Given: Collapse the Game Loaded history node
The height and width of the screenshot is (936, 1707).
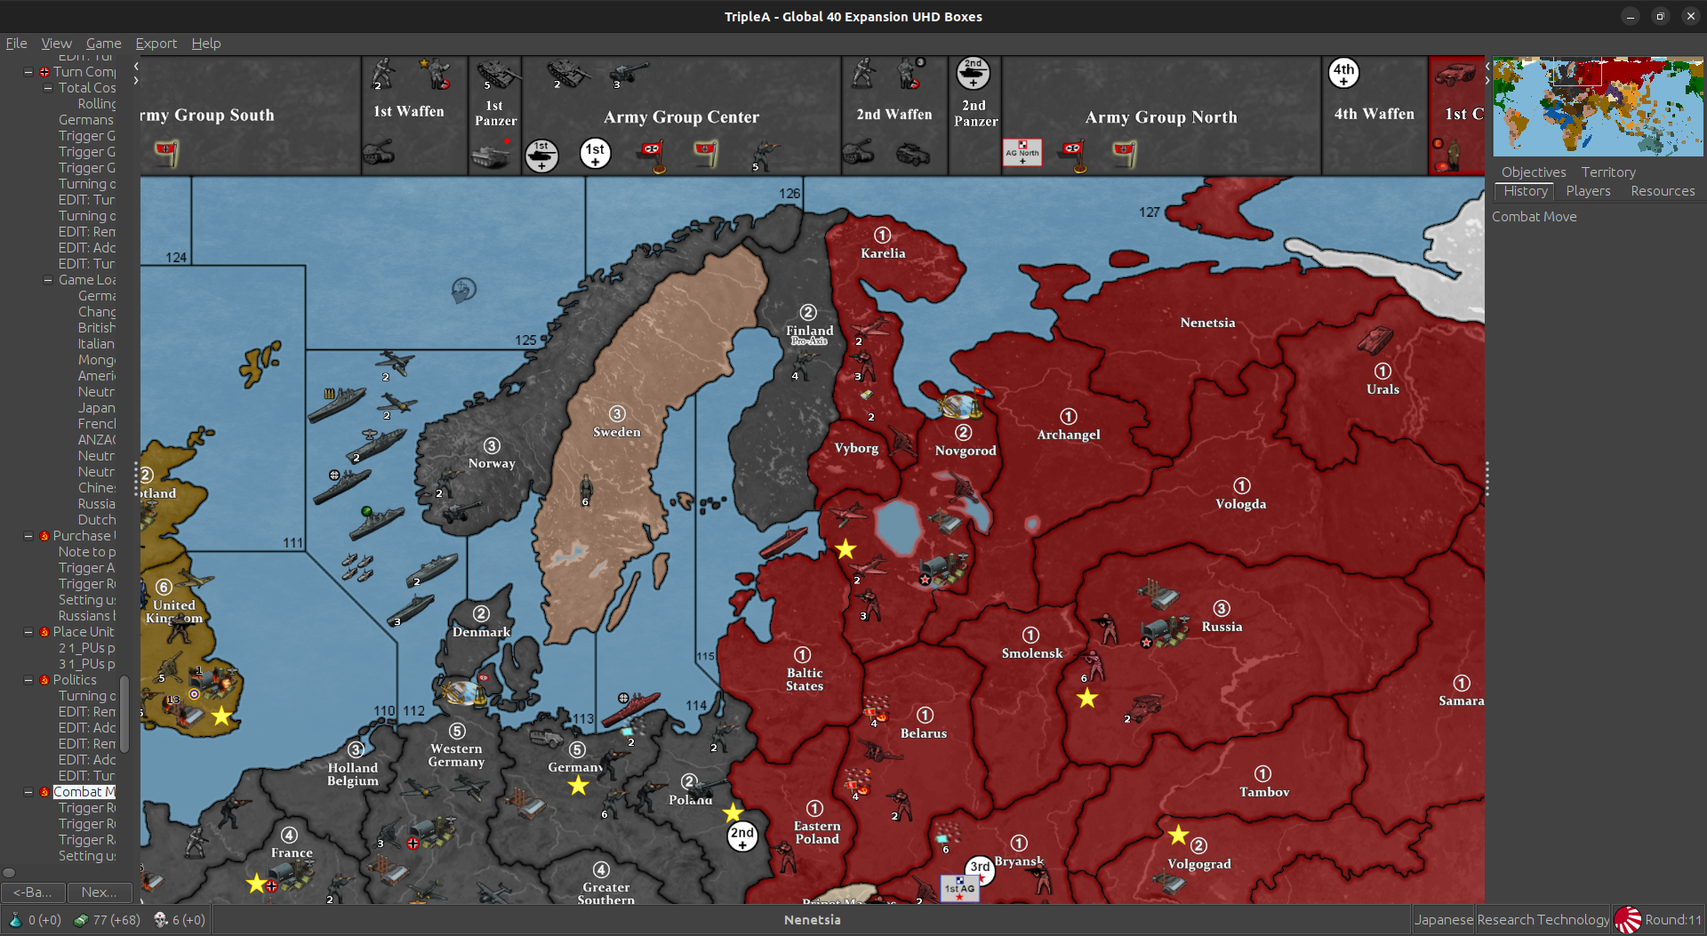Looking at the screenshot, I should [x=48, y=280].
